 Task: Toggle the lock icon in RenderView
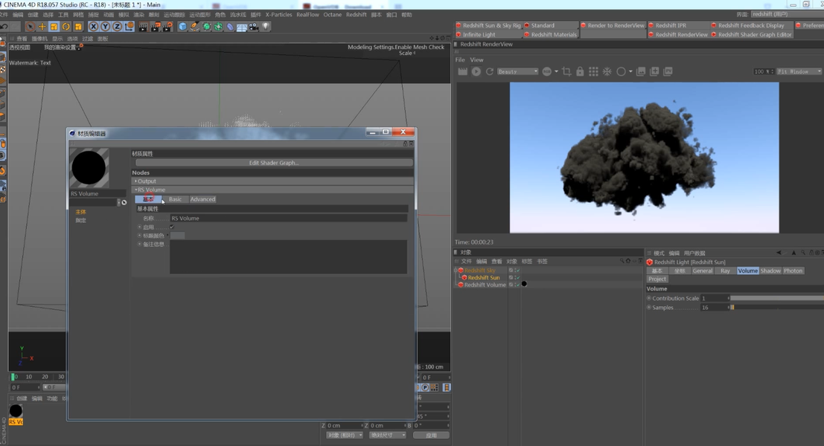click(x=580, y=71)
